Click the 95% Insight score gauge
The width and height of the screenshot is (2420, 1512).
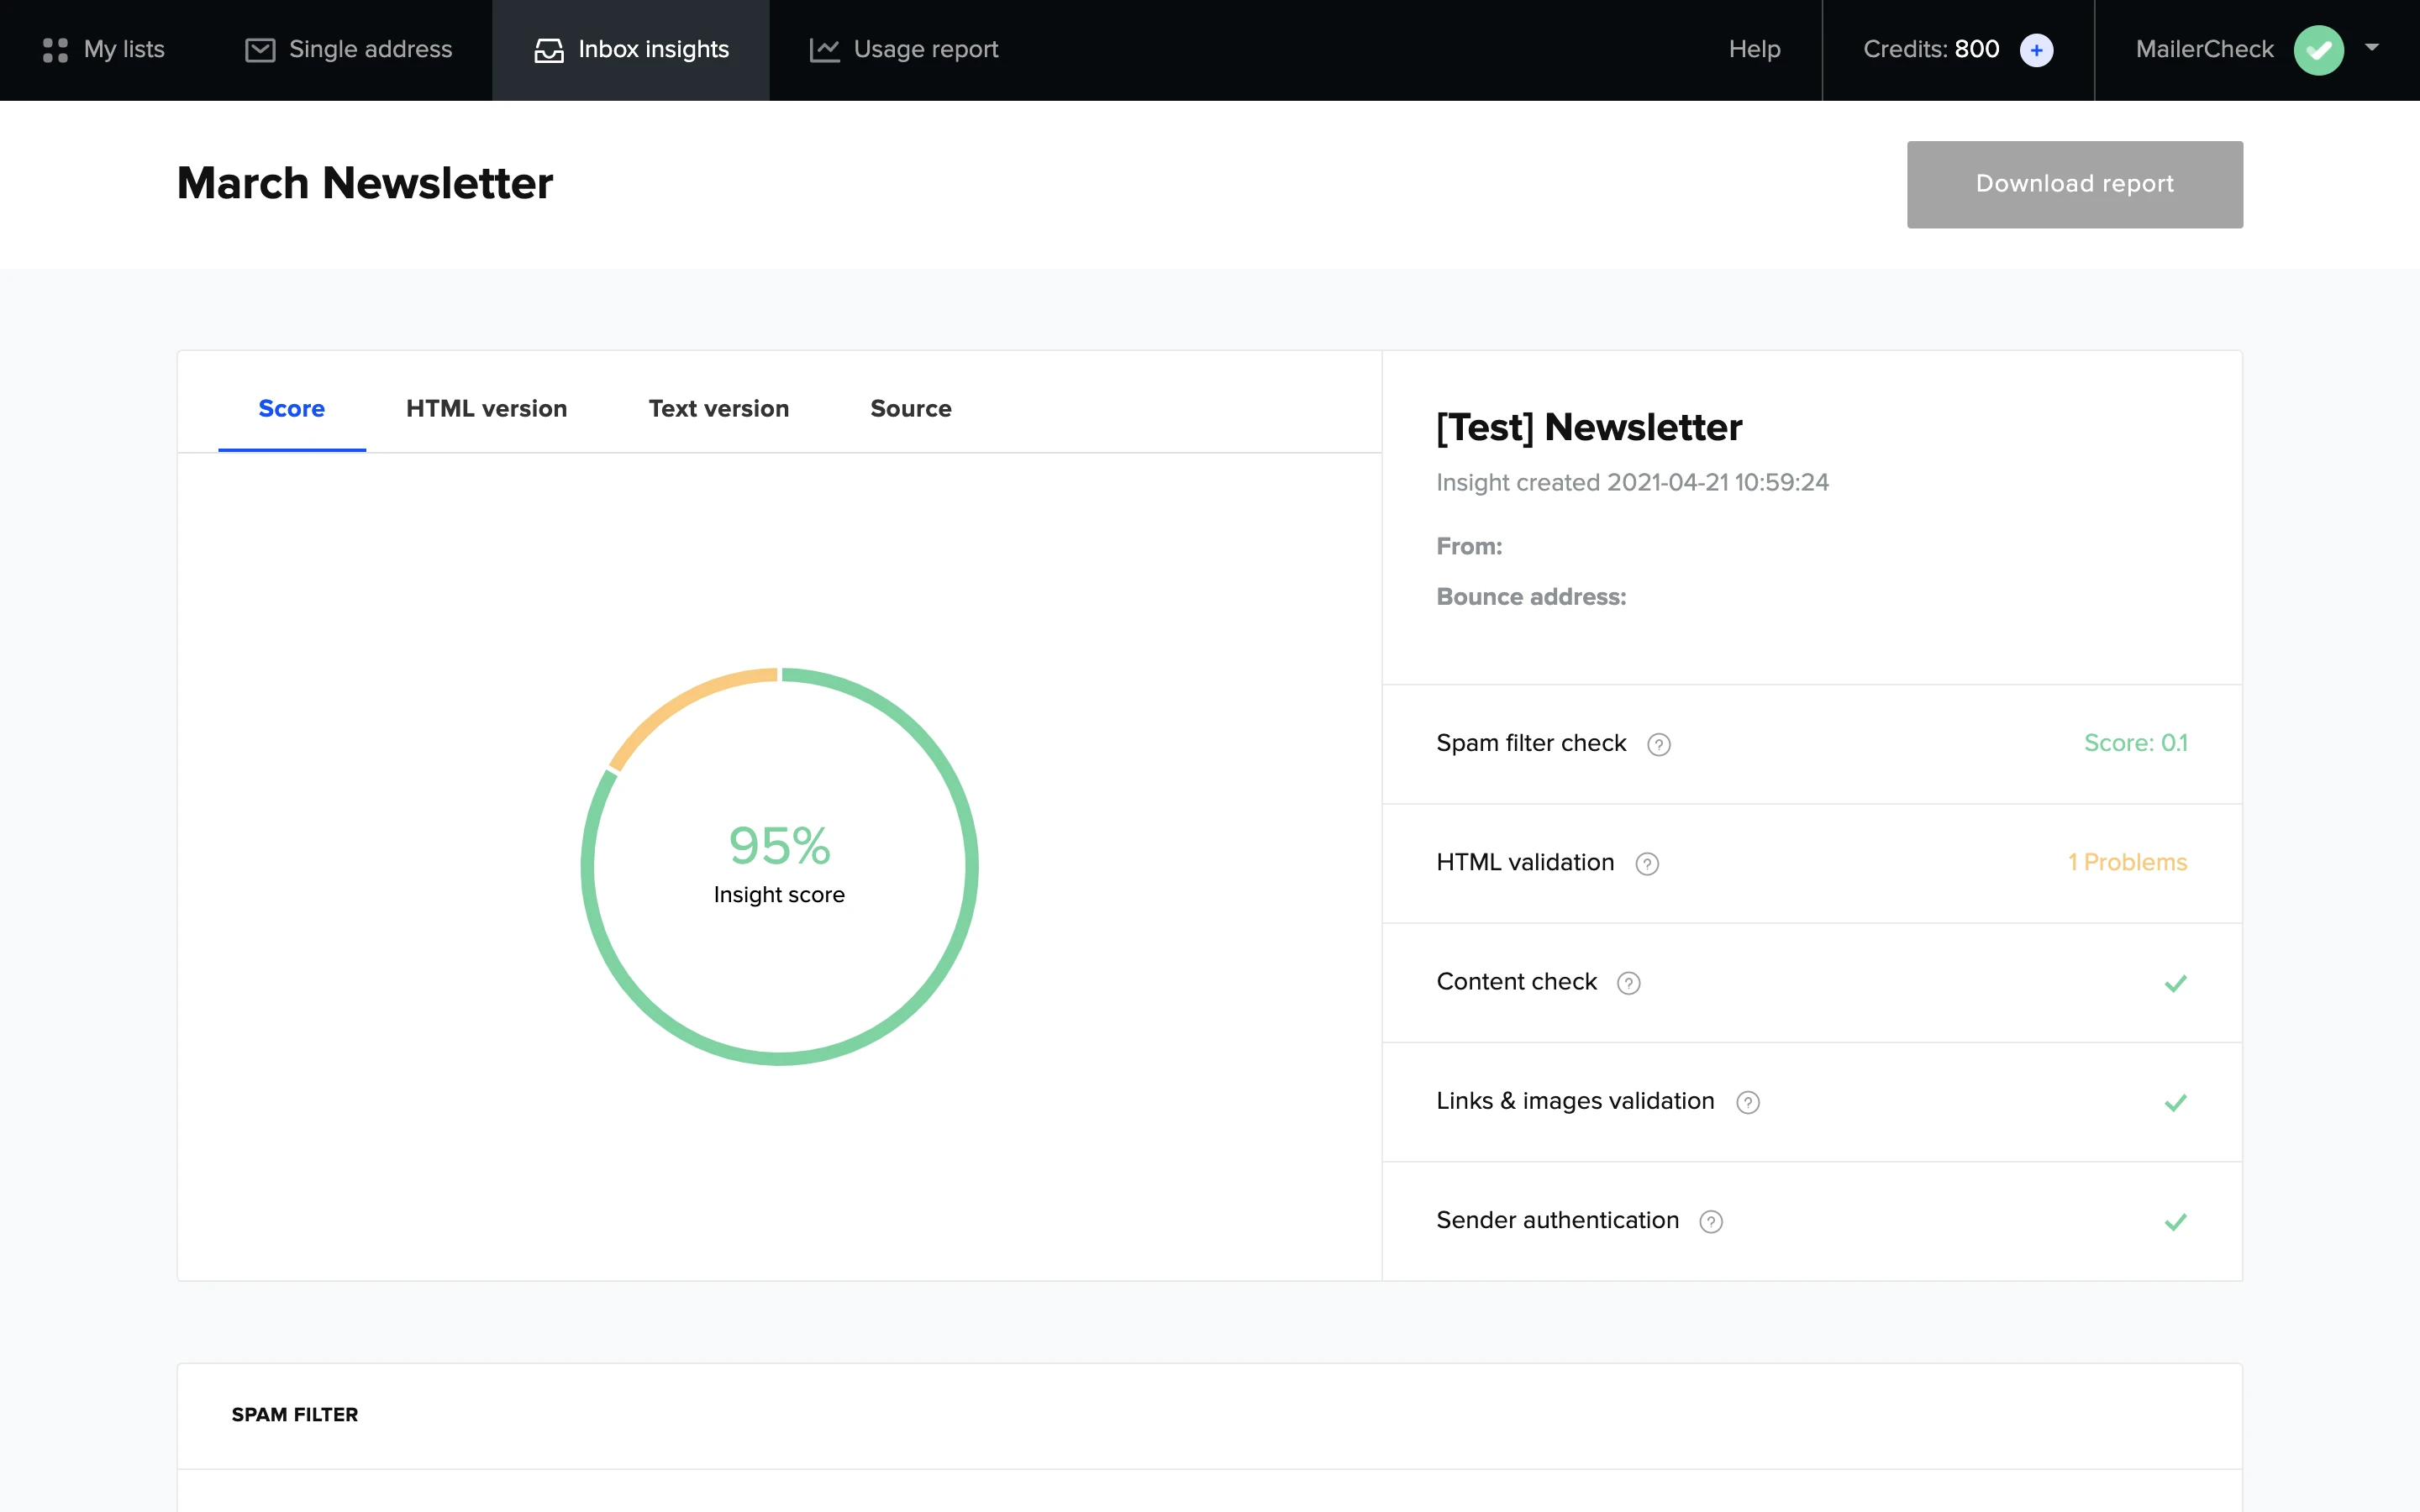click(x=779, y=865)
